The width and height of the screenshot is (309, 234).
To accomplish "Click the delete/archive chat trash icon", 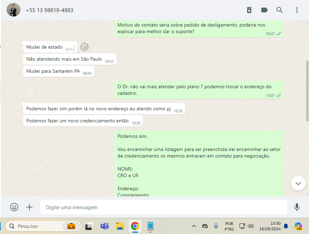I will [249, 10].
